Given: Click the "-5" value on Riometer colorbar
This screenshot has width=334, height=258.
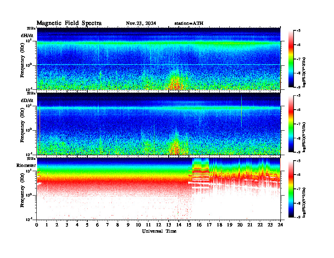Looking at the screenshot, I should (x=299, y=161).
